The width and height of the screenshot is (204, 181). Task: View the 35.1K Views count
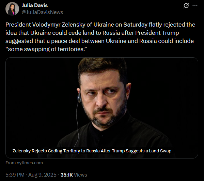tap(74, 175)
